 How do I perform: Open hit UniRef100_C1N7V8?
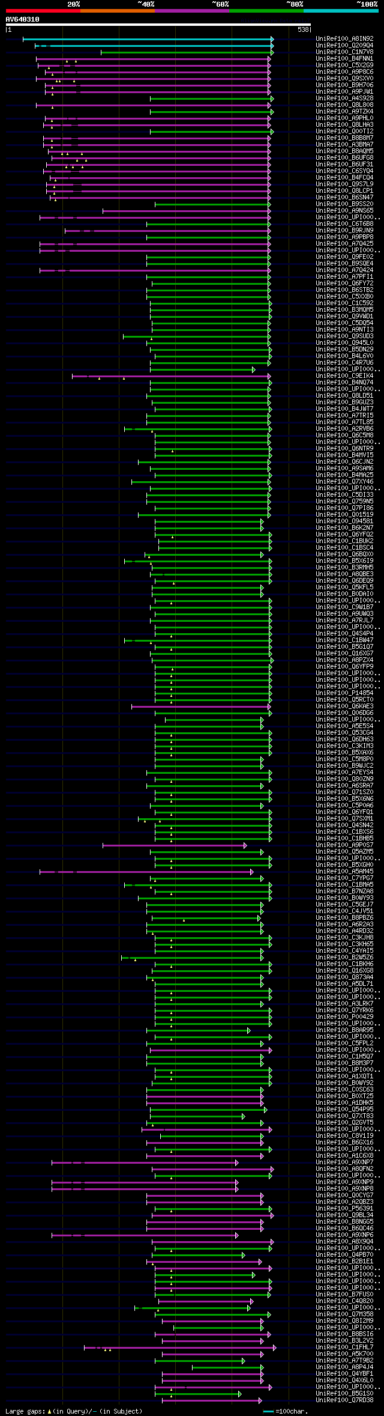click(x=344, y=52)
